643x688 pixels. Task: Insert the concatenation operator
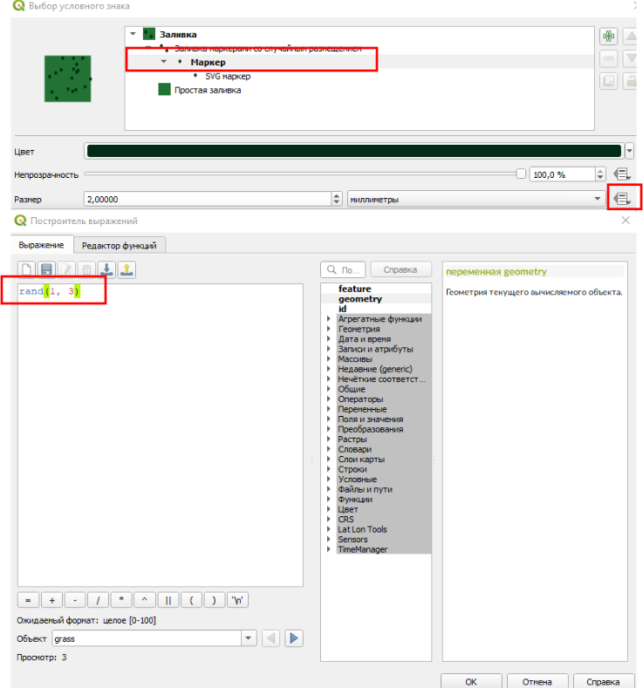168,600
